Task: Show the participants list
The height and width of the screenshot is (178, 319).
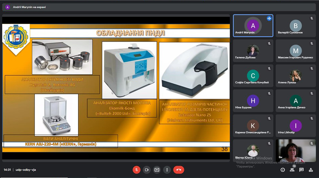Action: point(292,170)
